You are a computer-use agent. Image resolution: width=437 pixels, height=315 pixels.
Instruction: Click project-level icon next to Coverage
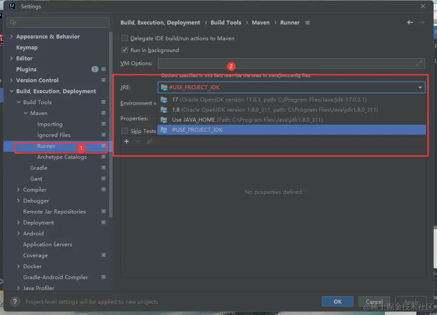tap(103, 255)
